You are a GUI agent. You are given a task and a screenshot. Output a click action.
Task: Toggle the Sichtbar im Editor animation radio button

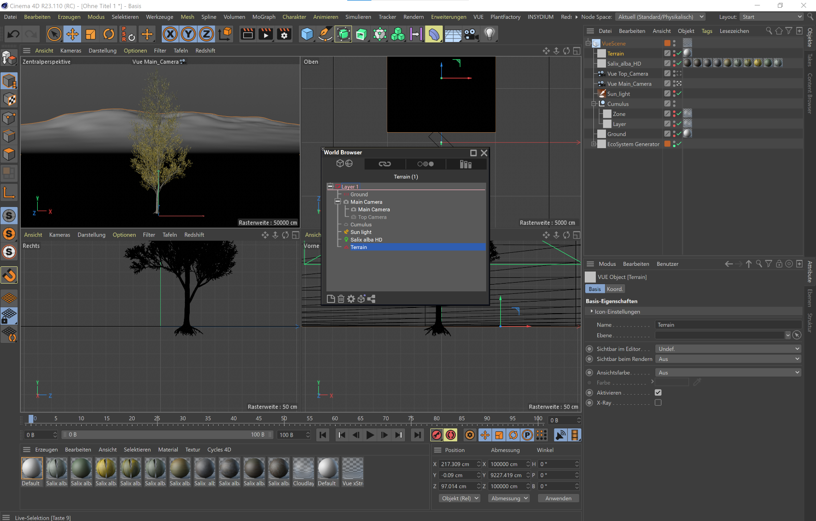tap(590, 349)
